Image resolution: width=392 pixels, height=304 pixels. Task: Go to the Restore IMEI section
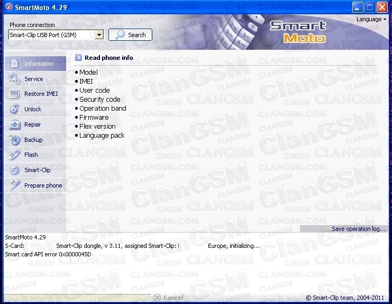tap(35, 94)
